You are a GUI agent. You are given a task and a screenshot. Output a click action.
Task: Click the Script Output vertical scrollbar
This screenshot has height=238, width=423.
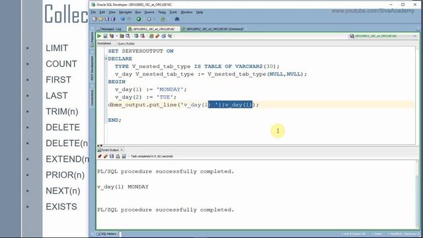coord(417,194)
